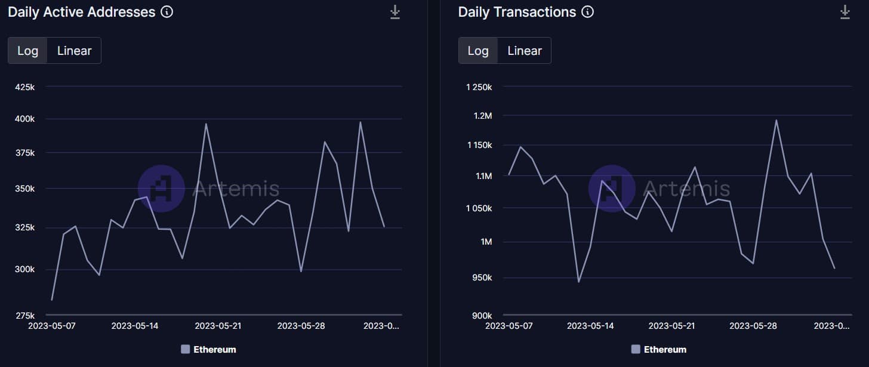Download the Daily Active Addresses chart data
This screenshot has height=367, width=869.
click(395, 12)
